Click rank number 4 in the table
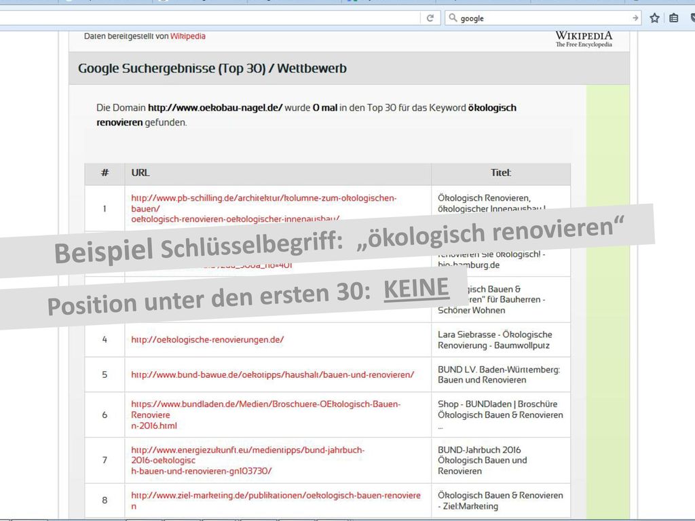The height and width of the screenshot is (521, 695). pos(105,340)
